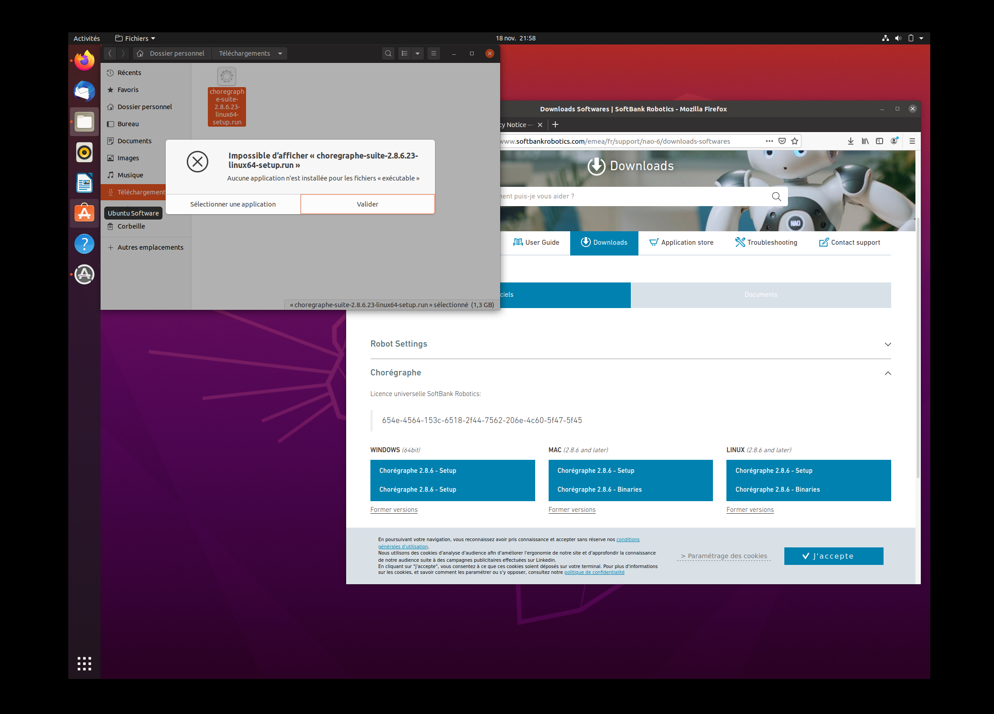Open the view options dropdown in Files
The height and width of the screenshot is (714, 994).
click(418, 53)
